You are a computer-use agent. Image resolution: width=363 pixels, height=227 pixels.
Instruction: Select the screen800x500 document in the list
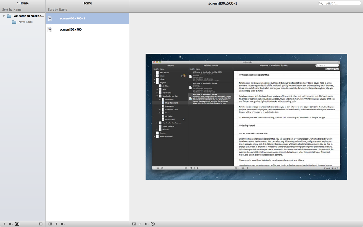click(70, 30)
